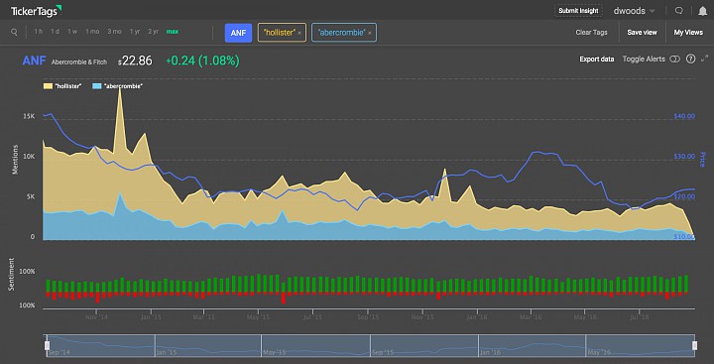The image size is (714, 364).
Task: Click Save view
Action: pos(642,33)
